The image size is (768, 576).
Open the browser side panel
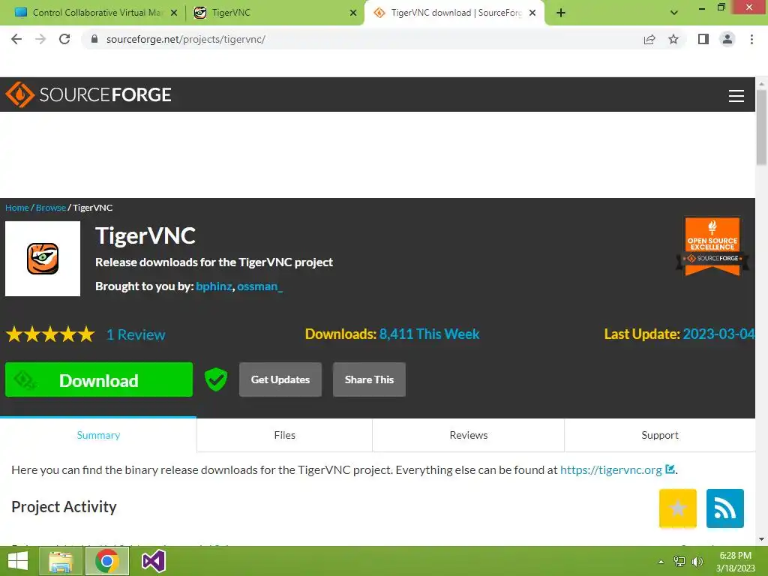coord(703,39)
